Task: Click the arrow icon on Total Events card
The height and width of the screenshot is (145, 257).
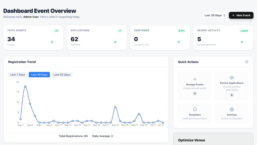Action: (52, 42)
